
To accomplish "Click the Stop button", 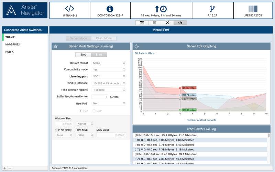I will 83,55.
